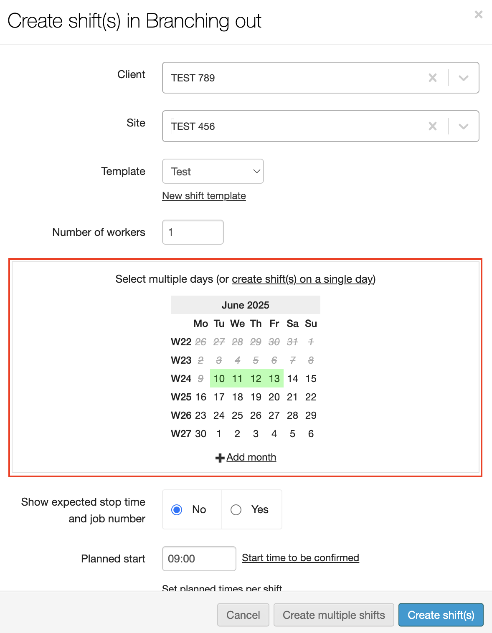Click the plus icon beside Add month
The image size is (492, 633).
tap(220, 458)
